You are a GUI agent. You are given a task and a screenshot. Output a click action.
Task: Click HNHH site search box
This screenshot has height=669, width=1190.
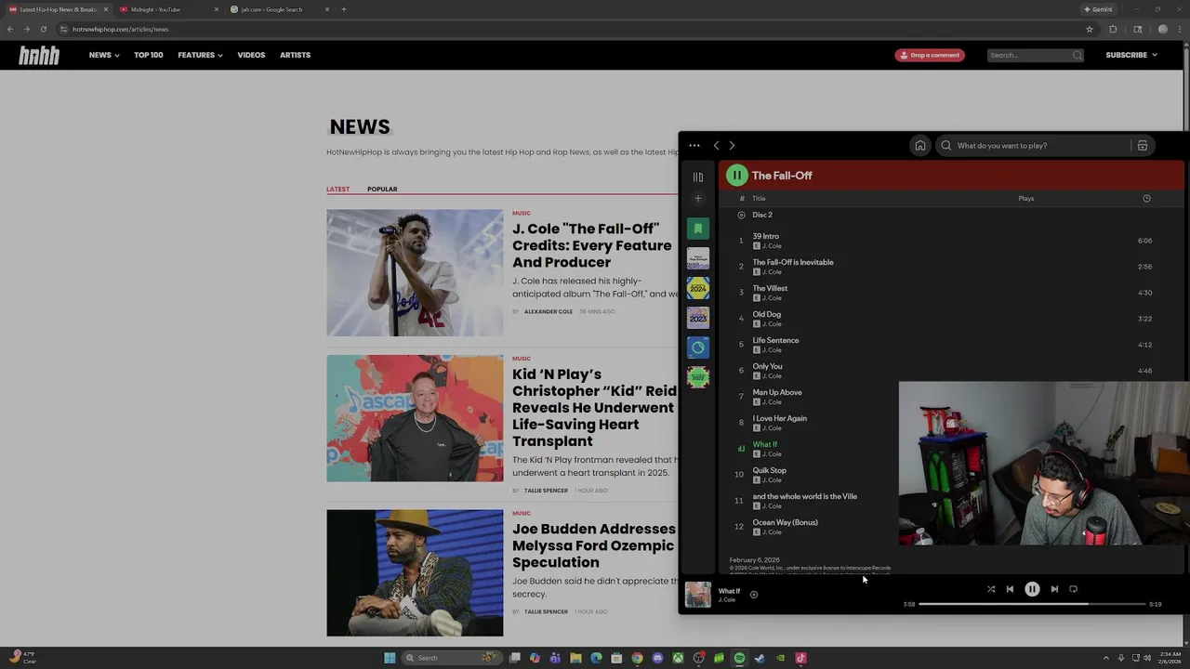[x=1035, y=55]
